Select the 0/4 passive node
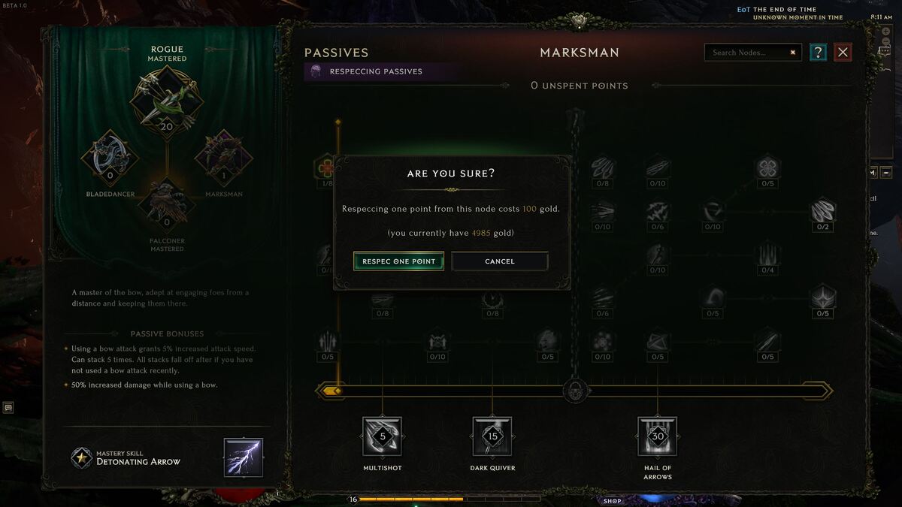The height and width of the screenshot is (507, 902). click(x=767, y=258)
